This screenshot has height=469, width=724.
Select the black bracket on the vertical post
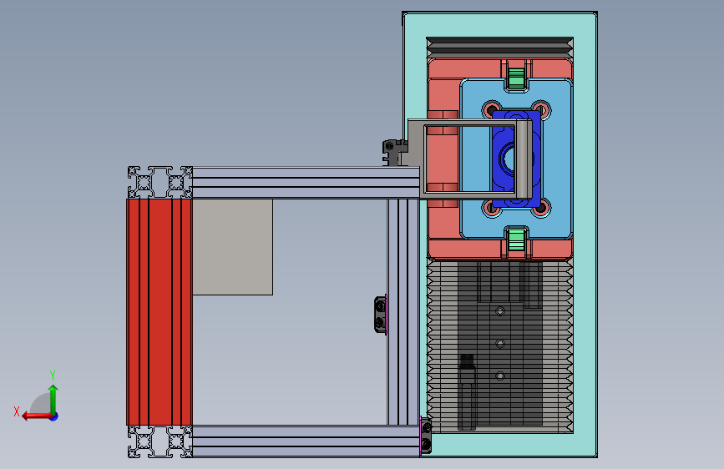pos(380,315)
